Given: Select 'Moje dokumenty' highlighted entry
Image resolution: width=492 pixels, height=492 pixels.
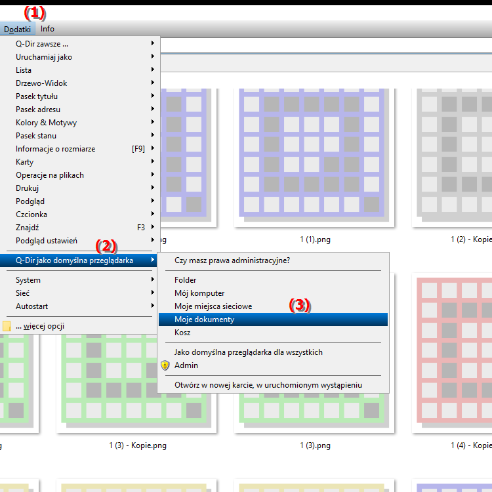Looking at the screenshot, I should (x=273, y=319).
